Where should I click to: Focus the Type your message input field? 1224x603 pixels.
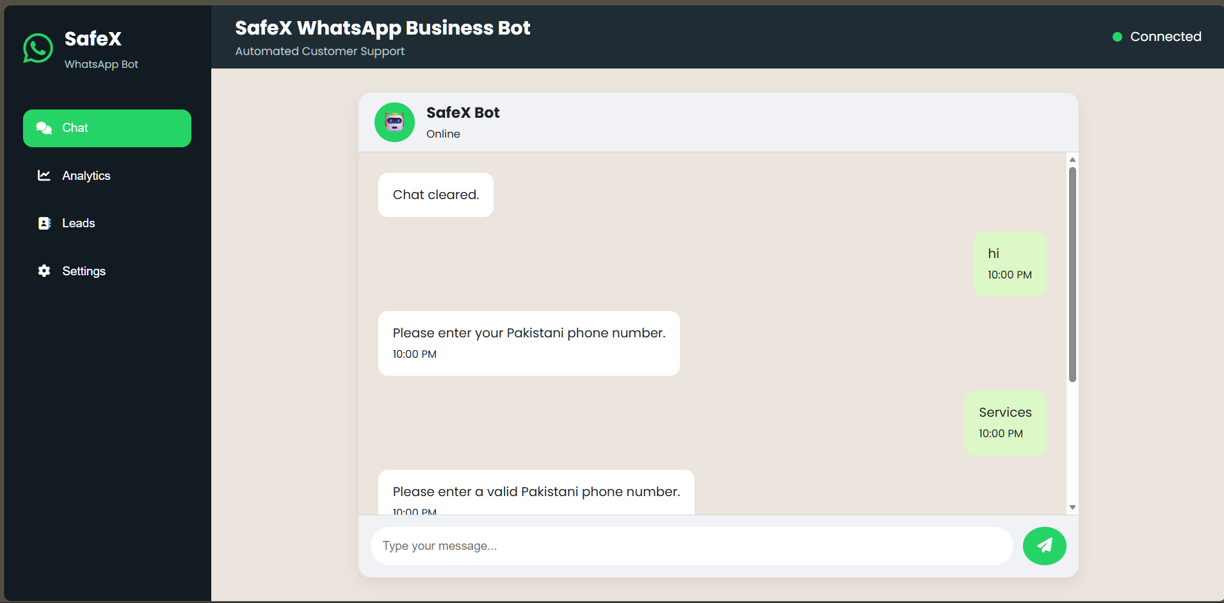pyautogui.click(x=691, y=546)
